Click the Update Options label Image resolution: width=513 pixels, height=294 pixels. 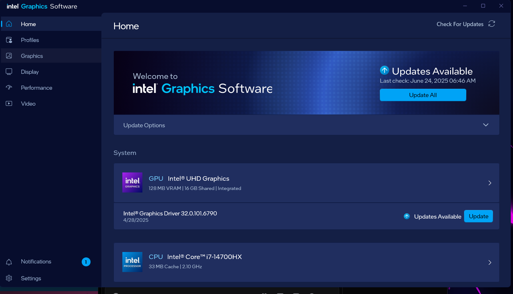[144, 125]
